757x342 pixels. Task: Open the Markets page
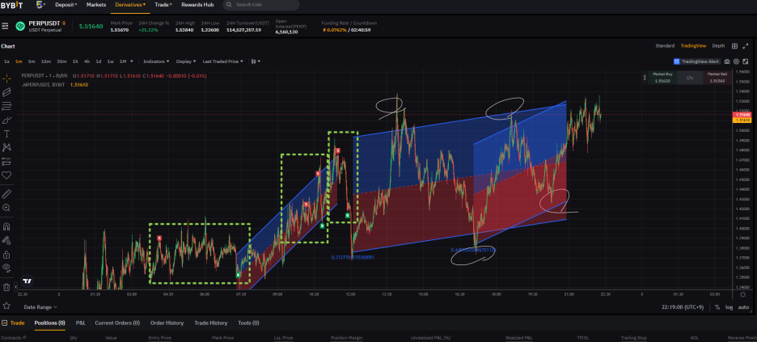(96, 5)
